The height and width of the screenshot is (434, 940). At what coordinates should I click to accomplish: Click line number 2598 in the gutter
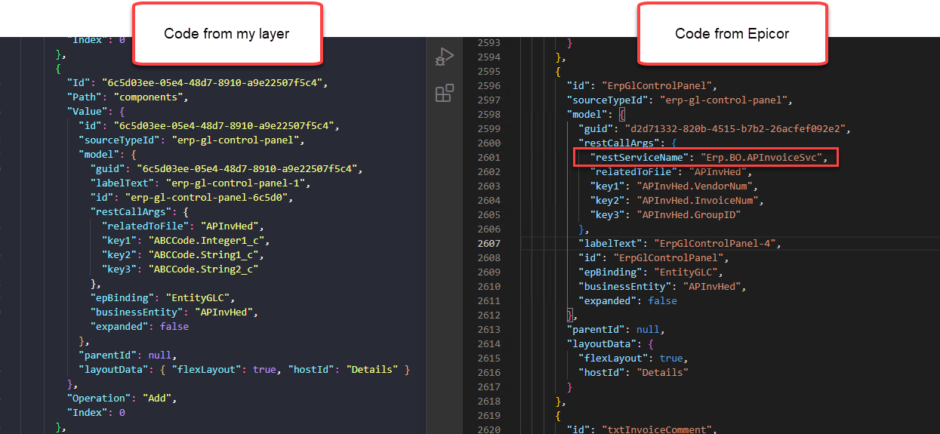(489, 115)
